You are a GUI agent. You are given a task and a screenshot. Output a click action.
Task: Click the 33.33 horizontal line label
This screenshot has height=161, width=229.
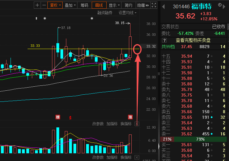(35, 46)
